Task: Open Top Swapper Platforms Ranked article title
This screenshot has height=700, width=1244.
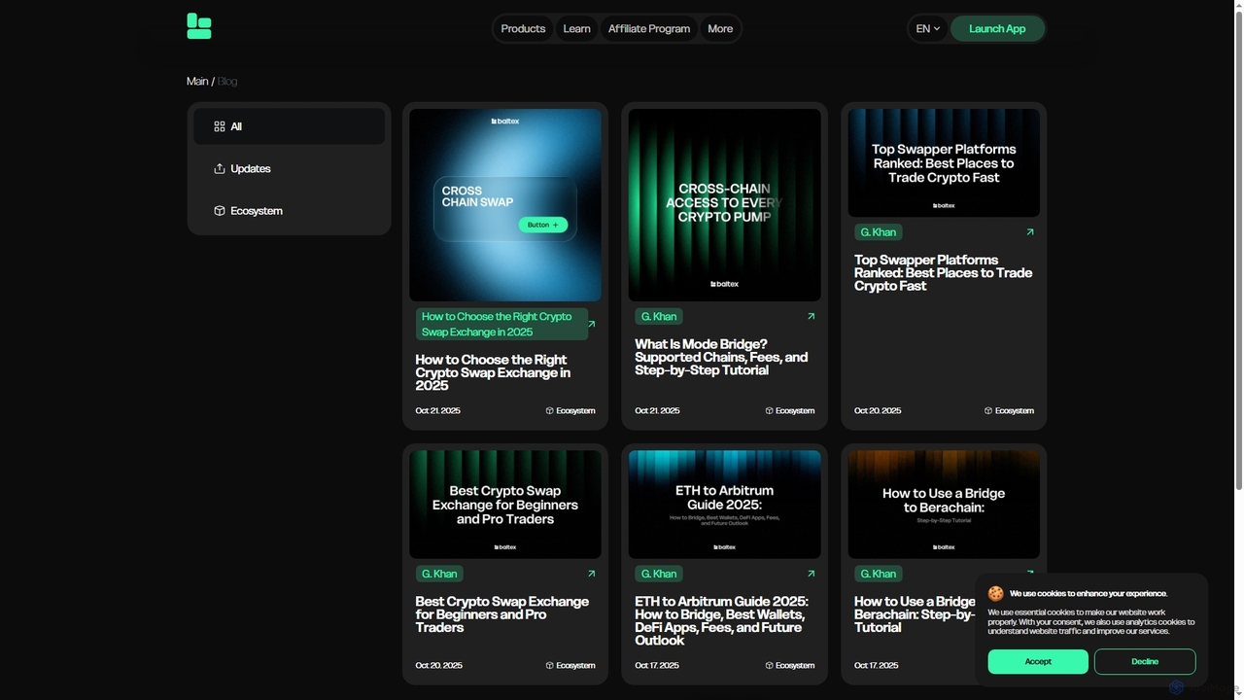Action: (x=943, y=273)
